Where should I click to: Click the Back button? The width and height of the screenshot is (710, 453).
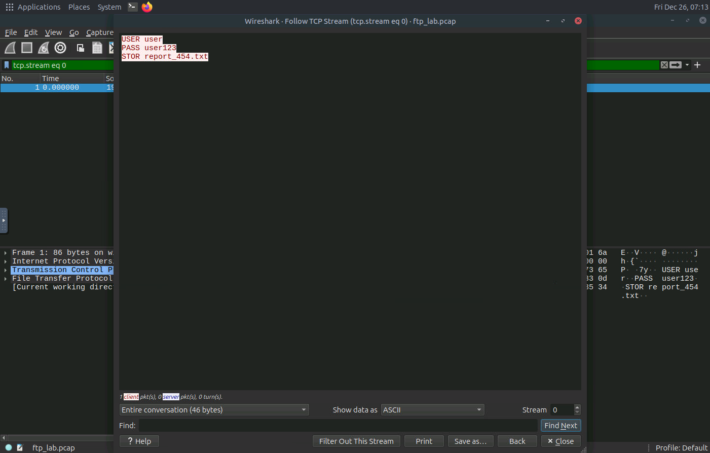click(517, 441)
